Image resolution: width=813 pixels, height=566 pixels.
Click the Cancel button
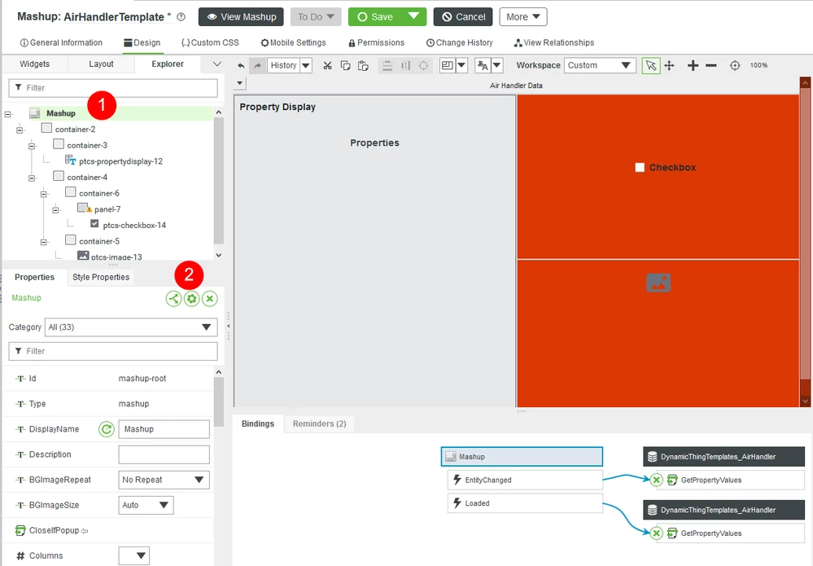point(464,16)
